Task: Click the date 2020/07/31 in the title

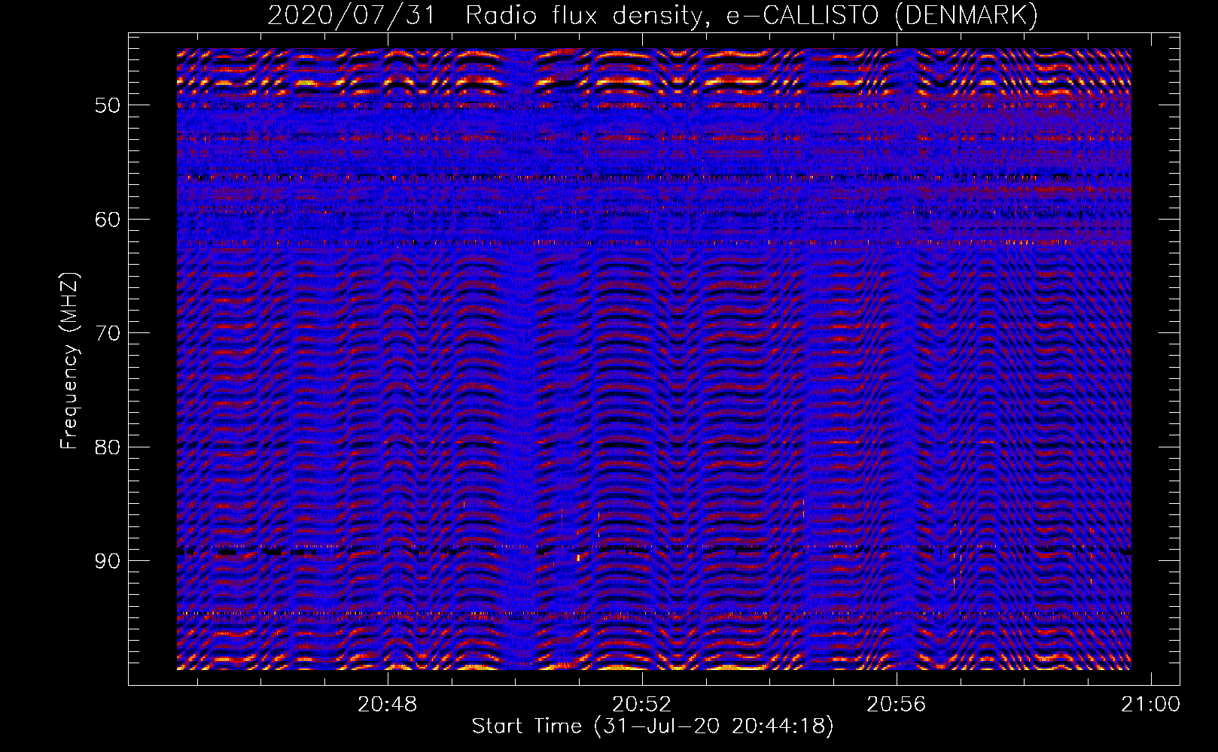Action: (x=352, y=16)
